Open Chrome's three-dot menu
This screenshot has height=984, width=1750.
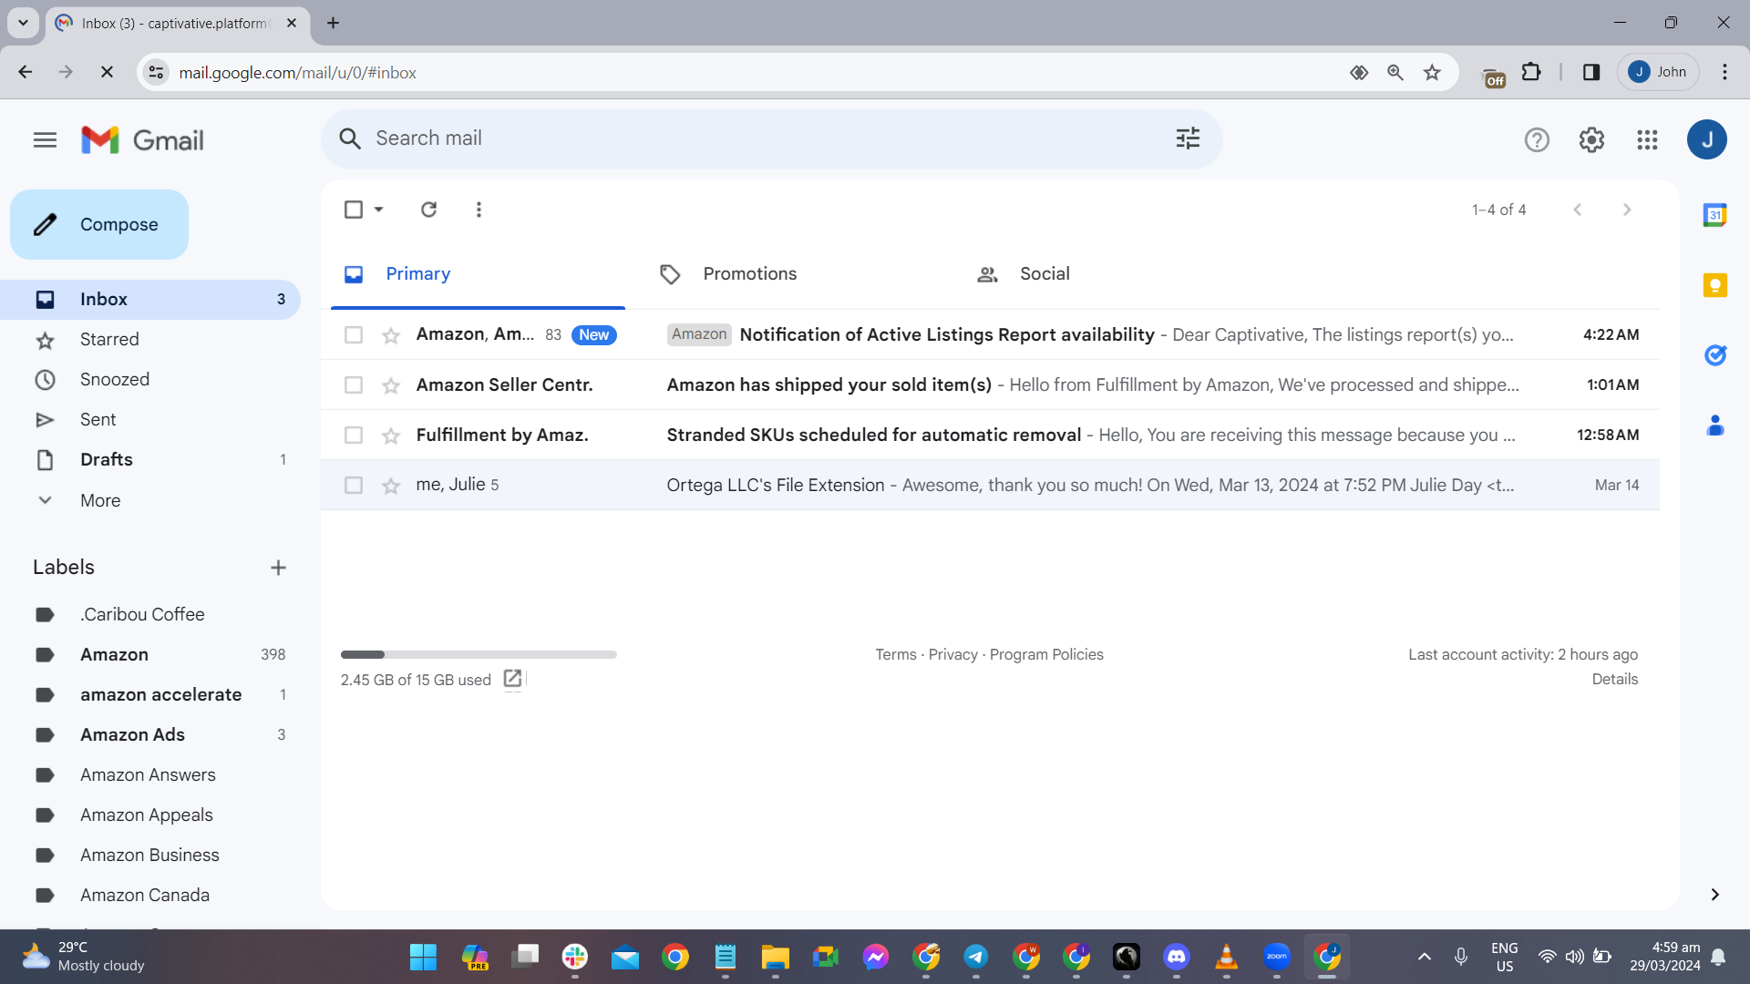pos(1724,72)
